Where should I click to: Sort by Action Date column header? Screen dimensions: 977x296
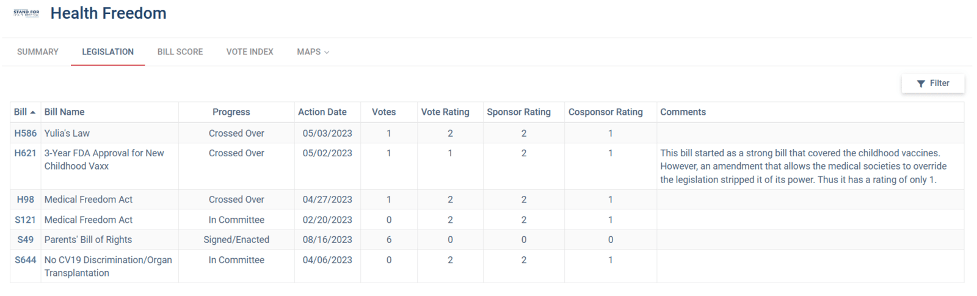(x=322, y=112)
